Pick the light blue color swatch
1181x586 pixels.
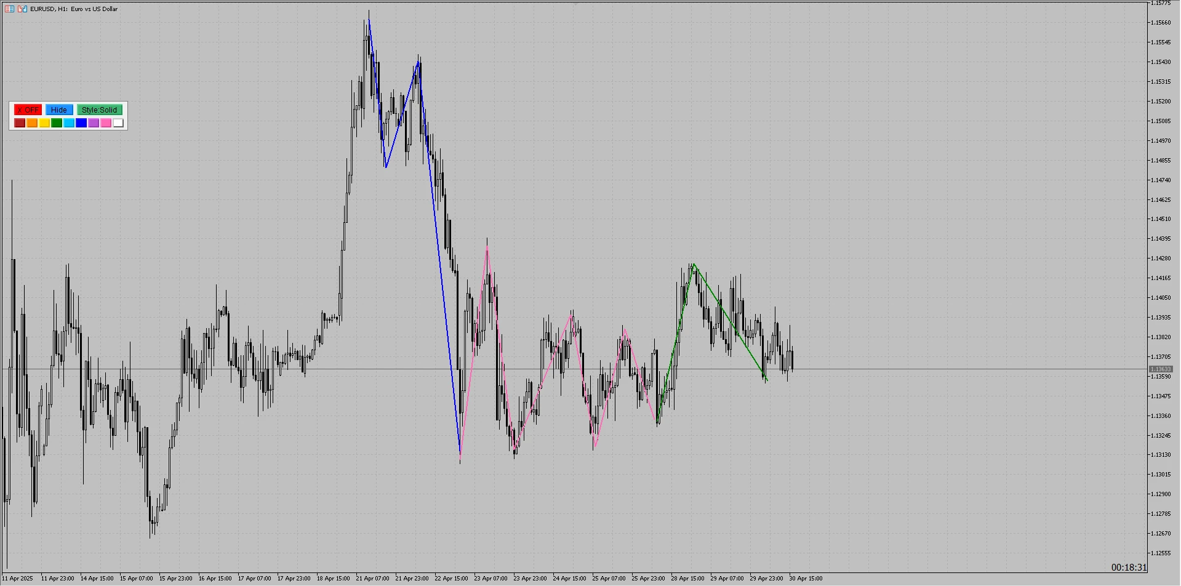coord(69,123)
